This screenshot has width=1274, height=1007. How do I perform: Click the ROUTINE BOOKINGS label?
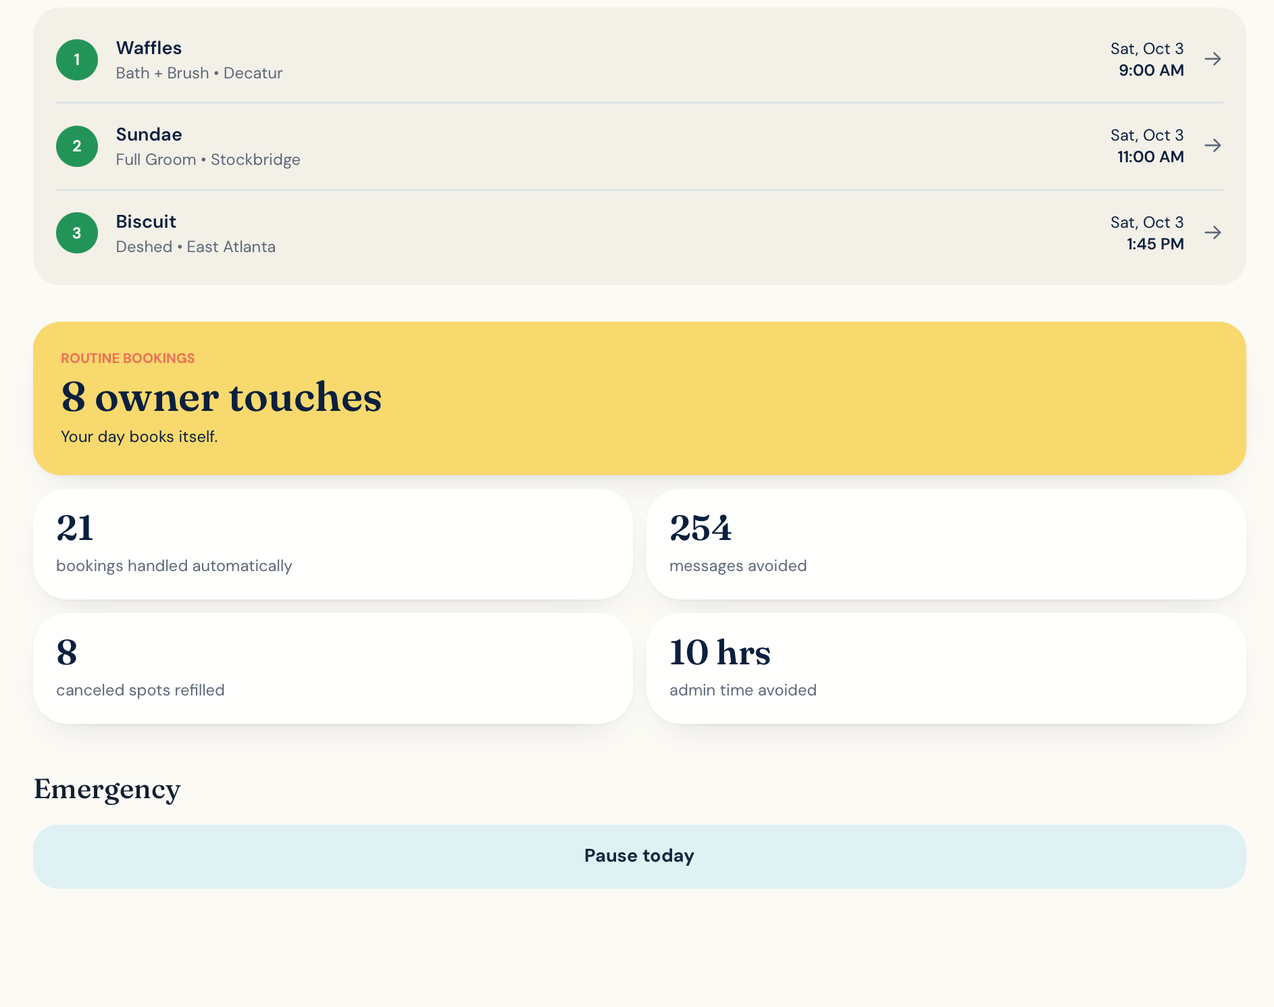[x=128, y=358]
